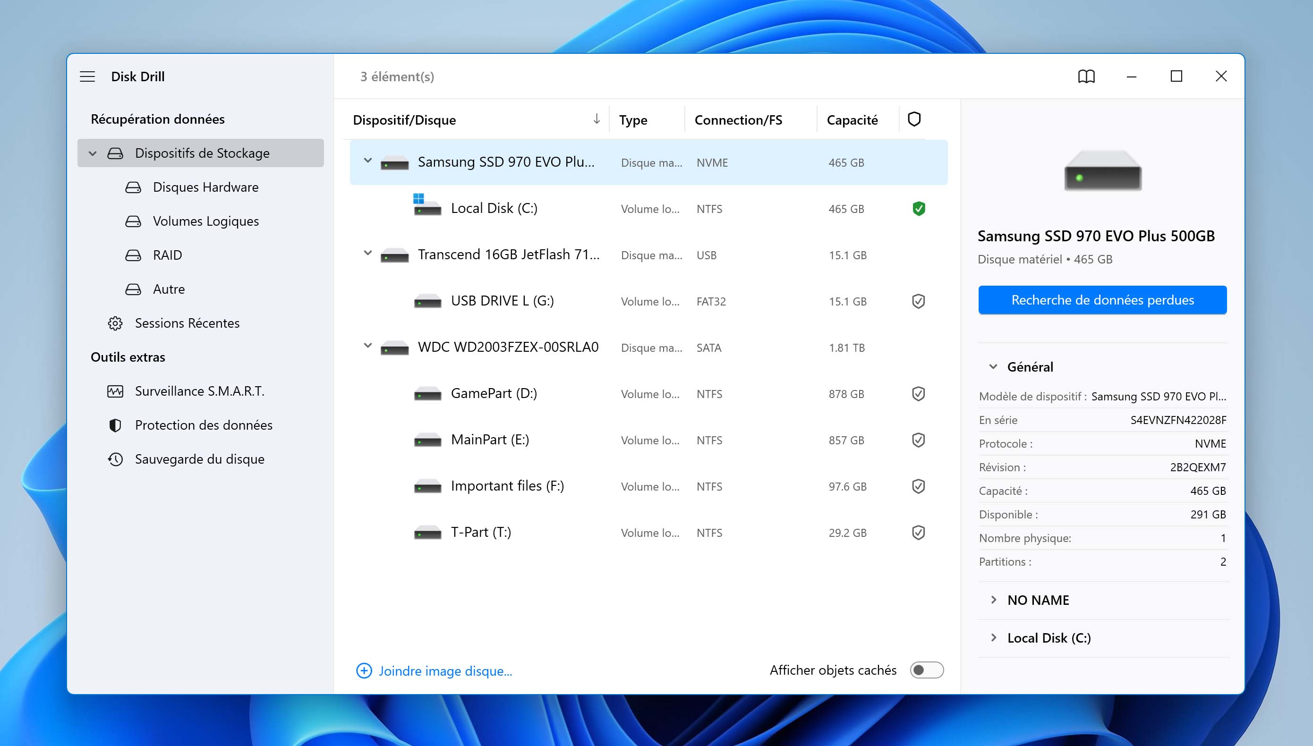Click the shield icon for MainPart (E:)
The width and height of the screenshot is (1313, 746).
click(918, 440)
